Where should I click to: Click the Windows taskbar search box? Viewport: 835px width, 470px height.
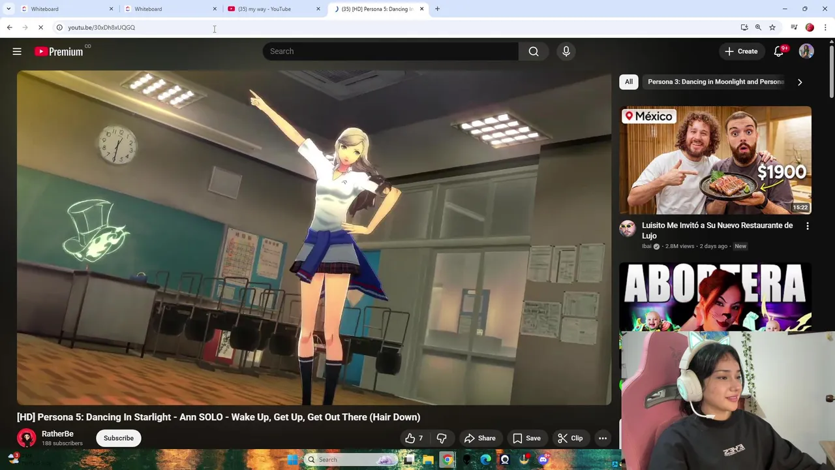[x=351, y=460]
